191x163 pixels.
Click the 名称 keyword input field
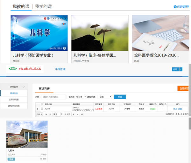point(53,97)
